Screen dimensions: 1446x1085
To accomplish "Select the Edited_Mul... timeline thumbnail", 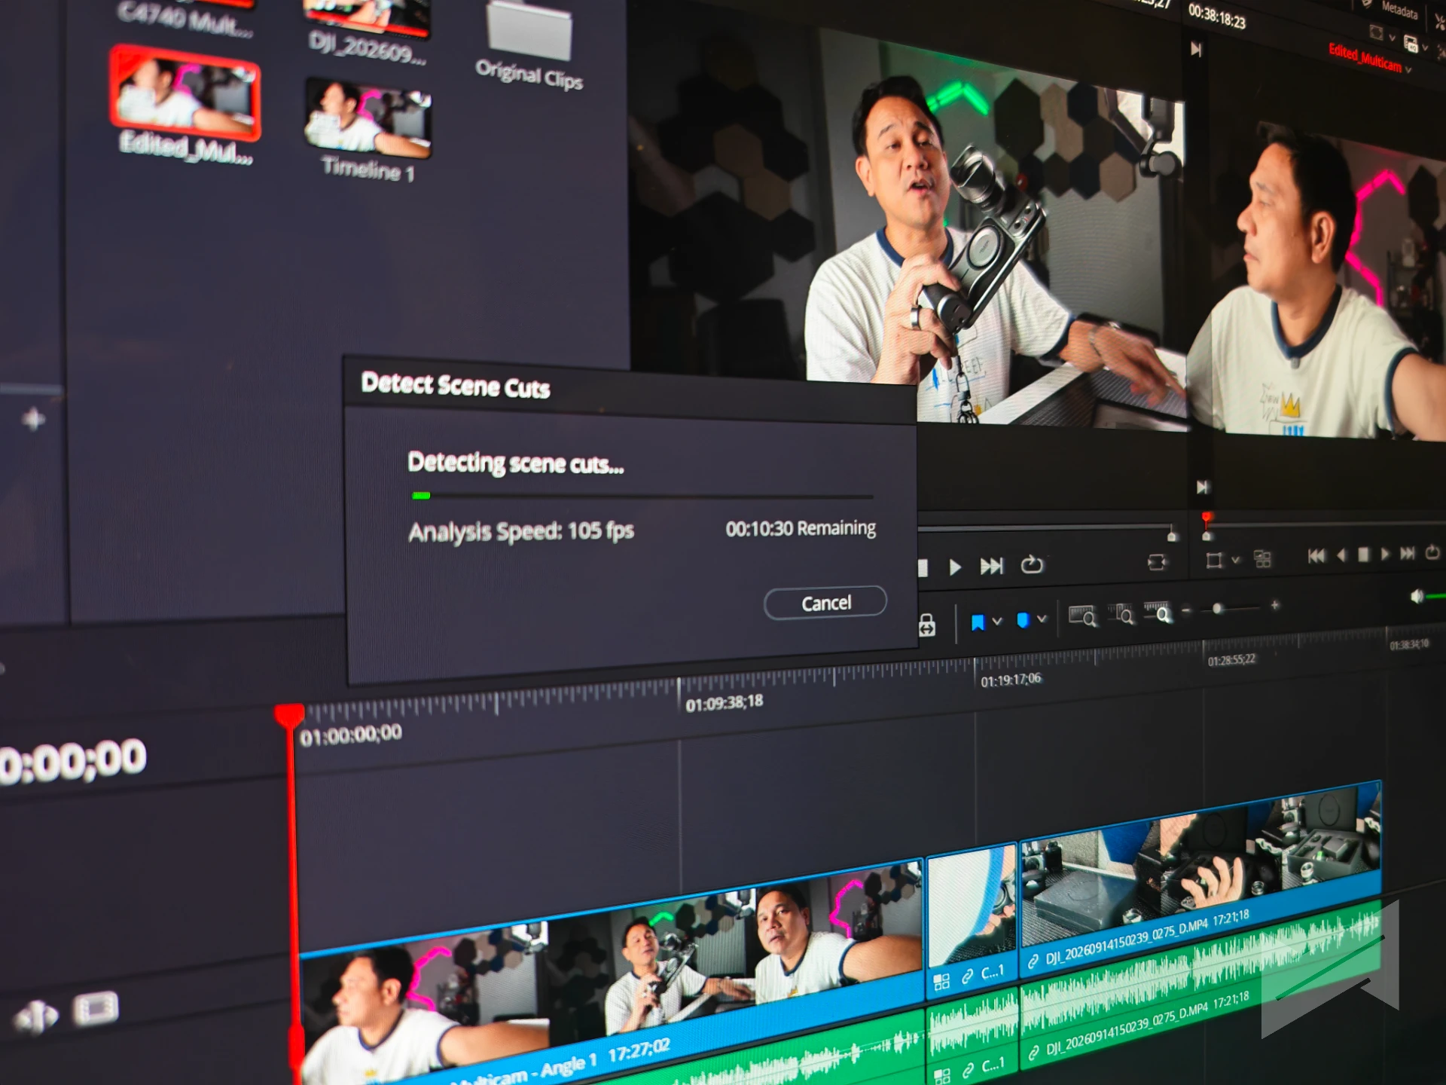I will (185, 93).
